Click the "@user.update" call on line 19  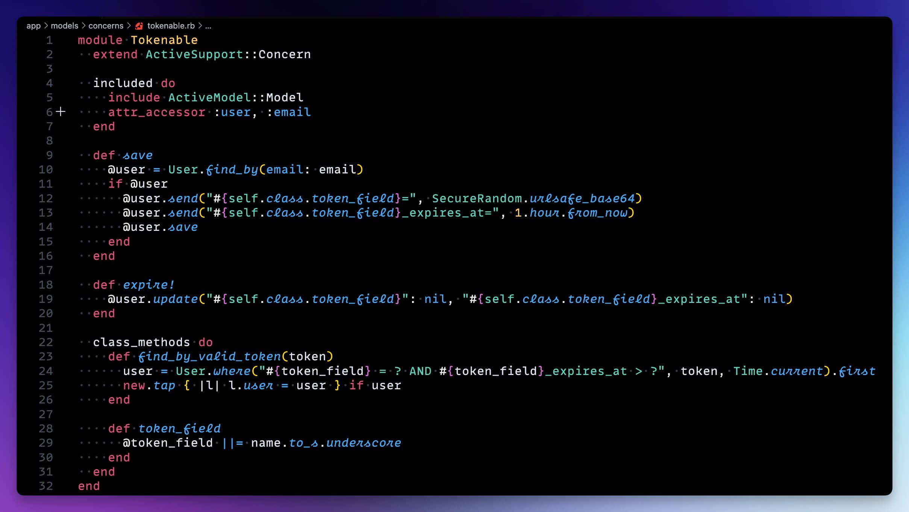pos(150,299)
